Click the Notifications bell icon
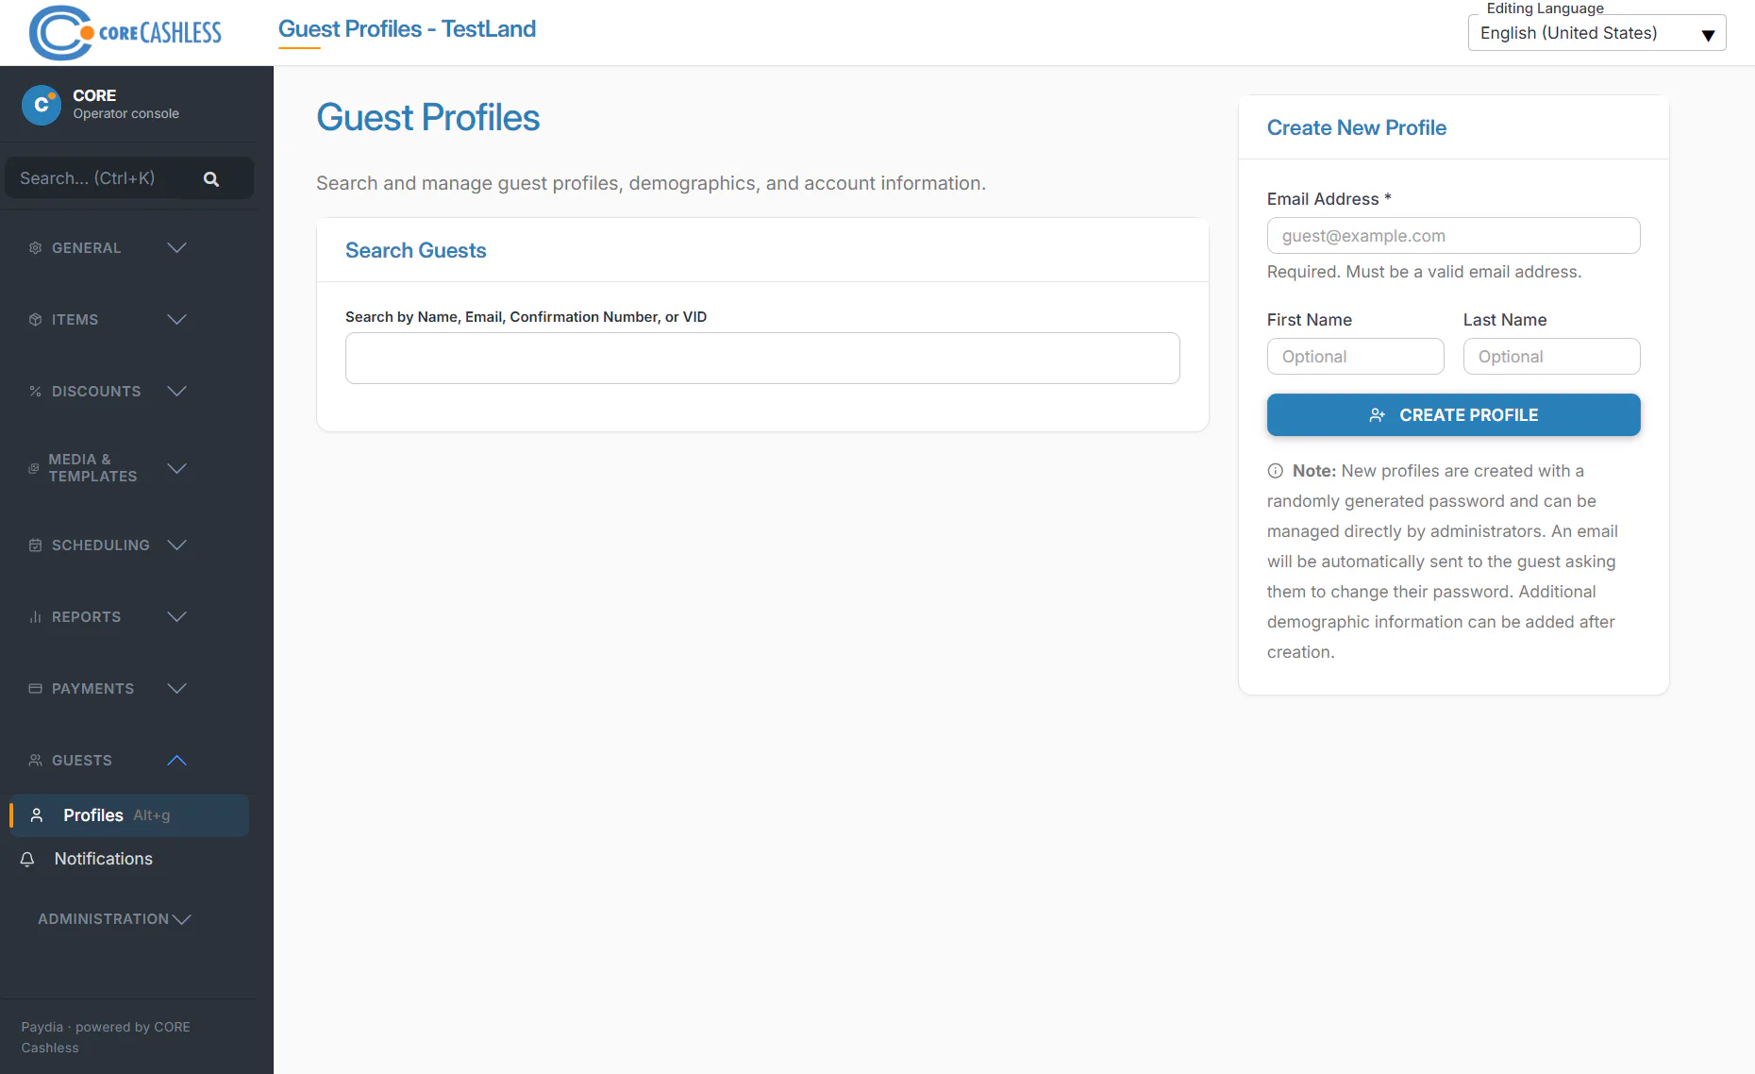The height and width of the screenshot is (1074, 1755). click(x=27, y=859)
